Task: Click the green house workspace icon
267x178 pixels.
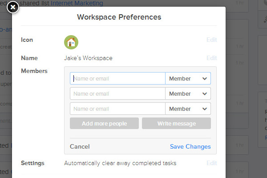Action: [x=71, y=42]
